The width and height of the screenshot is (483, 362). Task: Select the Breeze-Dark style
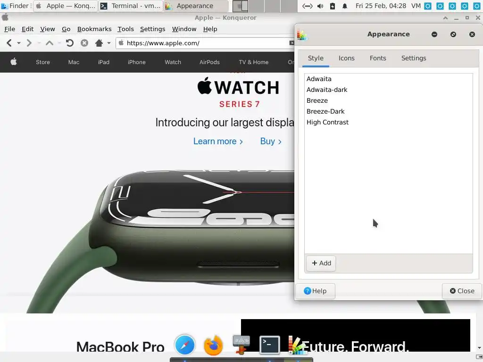[x=388, y=111]
